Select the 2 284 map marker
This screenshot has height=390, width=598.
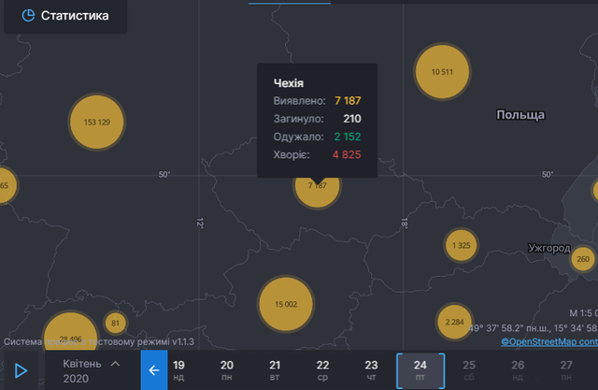point(455,323)
